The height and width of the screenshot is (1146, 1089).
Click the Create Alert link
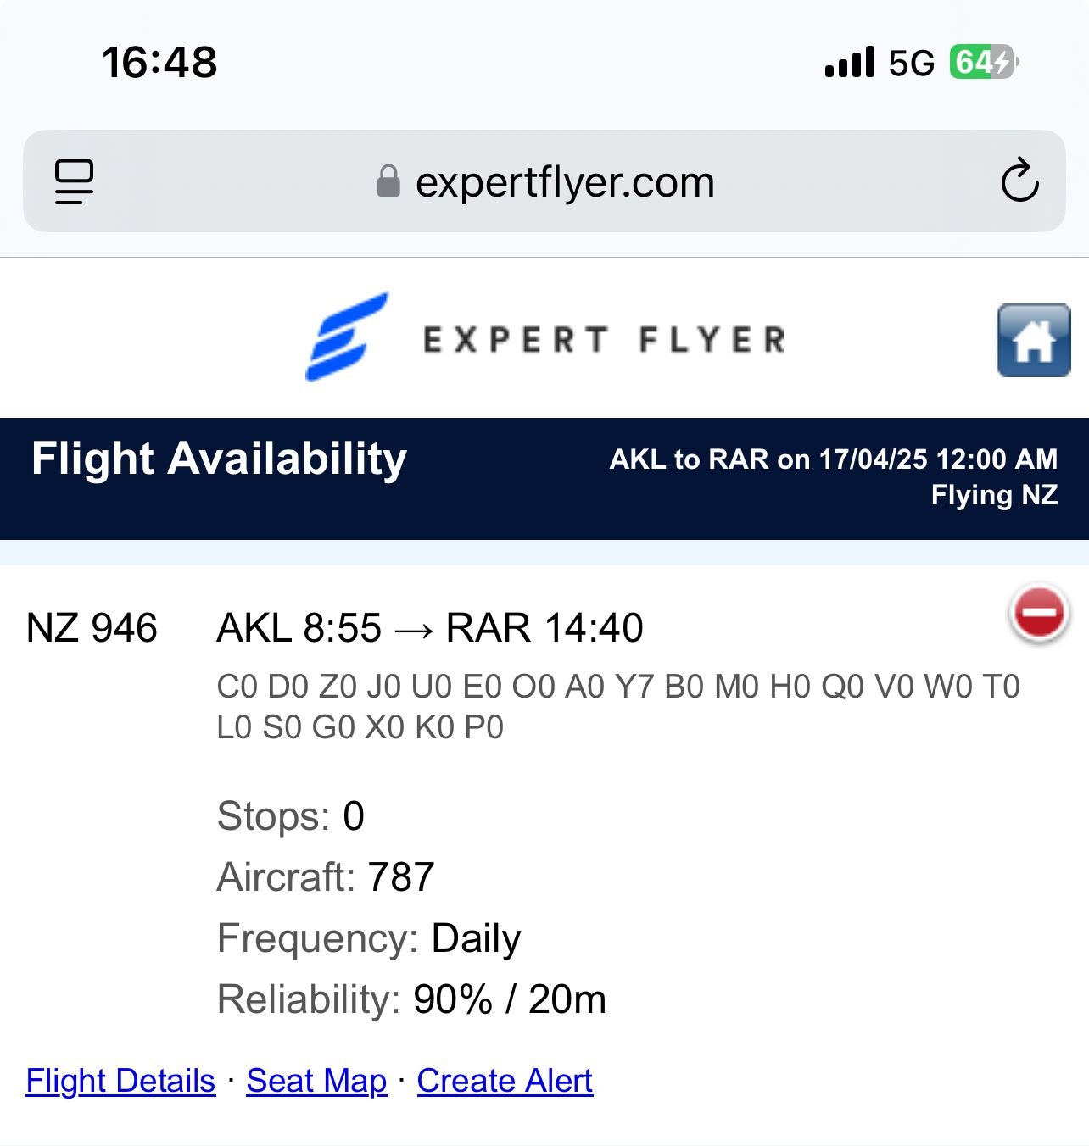pyautogui.click(x=505, y=1081)
